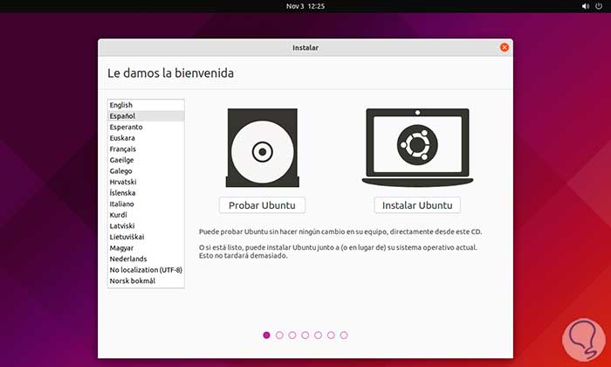Select Norsk bokmål in the language list
This screenshot has width=611, height=367.
tap(146, 280)
